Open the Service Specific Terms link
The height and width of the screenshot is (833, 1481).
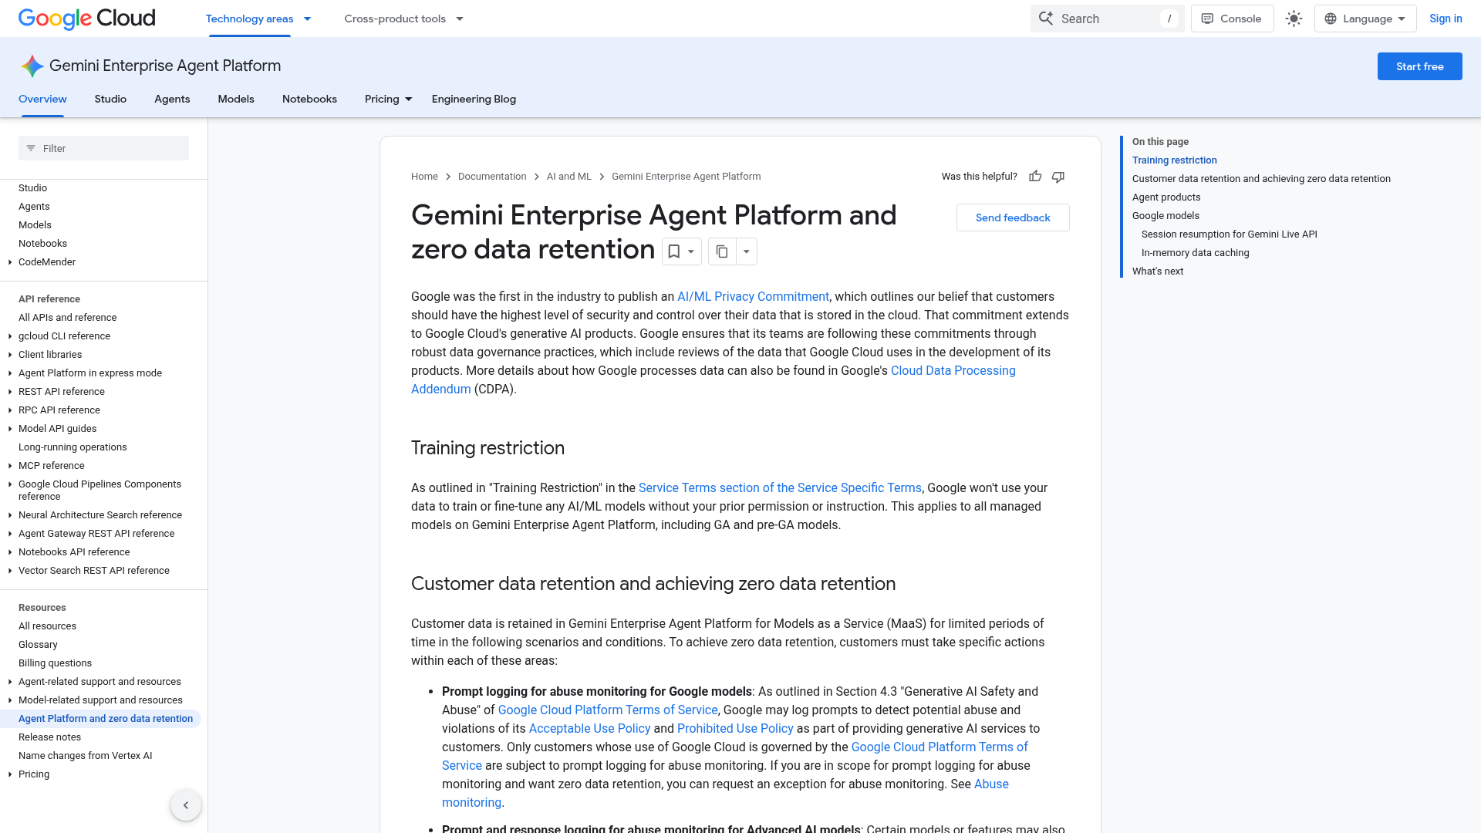click(x=780, y=488)
